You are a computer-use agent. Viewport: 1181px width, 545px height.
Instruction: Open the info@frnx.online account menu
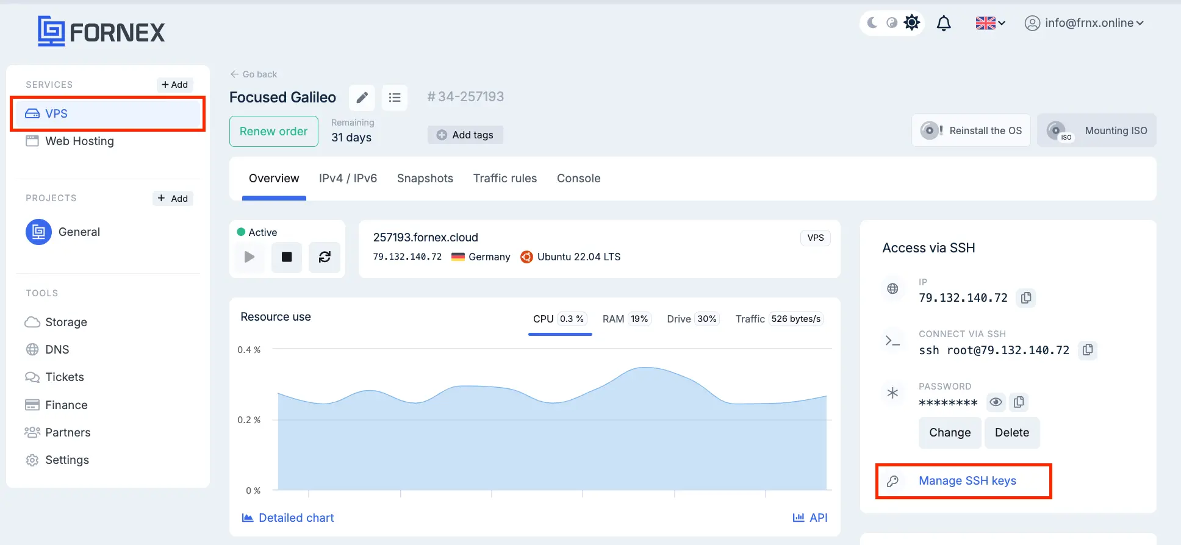tap(1084, 23)
